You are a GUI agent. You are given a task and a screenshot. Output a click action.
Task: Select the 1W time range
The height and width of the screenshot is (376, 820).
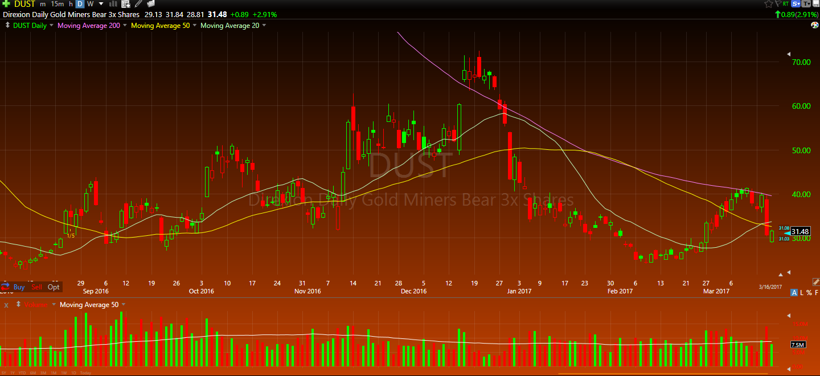tap(63, 373)
